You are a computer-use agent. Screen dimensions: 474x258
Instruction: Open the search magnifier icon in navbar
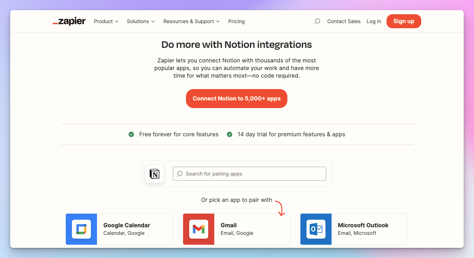tap(317, 21)
